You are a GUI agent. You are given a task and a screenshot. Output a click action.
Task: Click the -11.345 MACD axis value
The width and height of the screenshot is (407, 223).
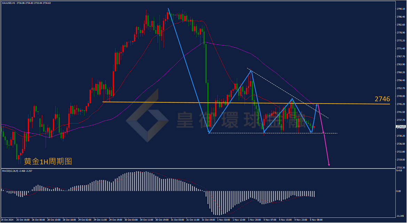400,216
